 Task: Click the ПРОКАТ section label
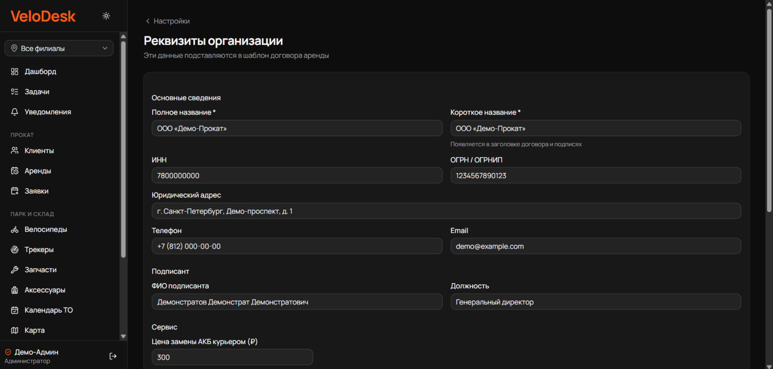(22, 135)
